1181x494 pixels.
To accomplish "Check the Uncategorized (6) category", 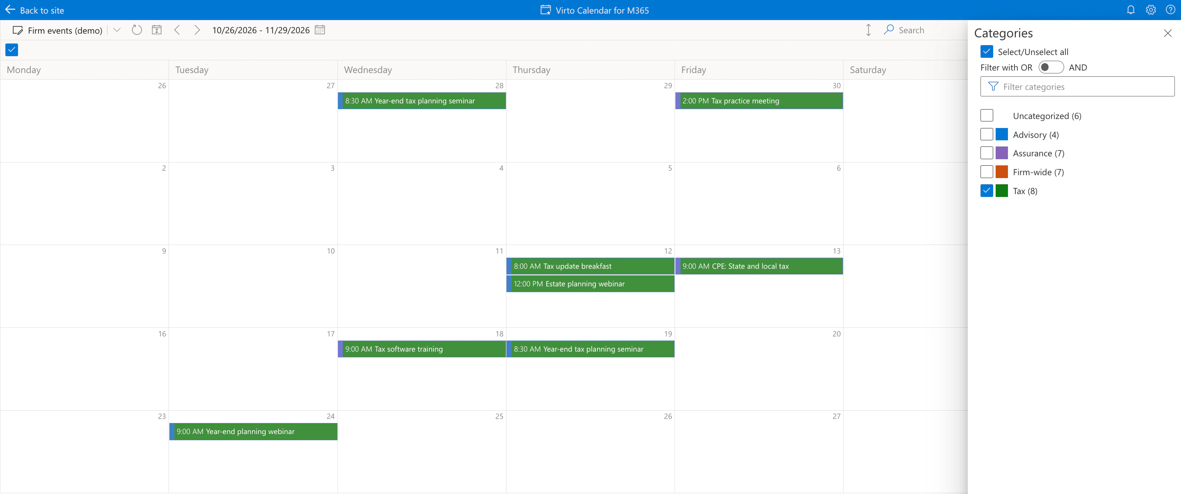I will (x=987, y=115).
